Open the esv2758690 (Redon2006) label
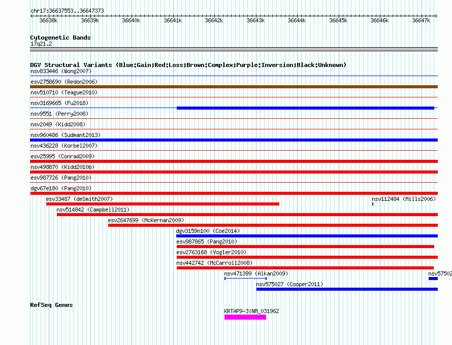 pyautogui.click(x=64, y=82)
